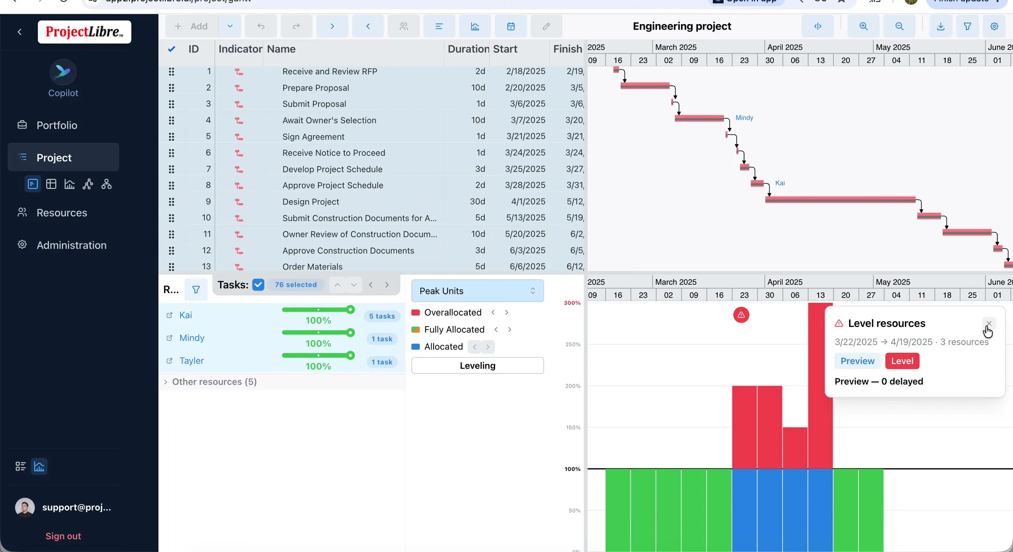
Task: Open the Resources menu item
Action: coord(63,212)
